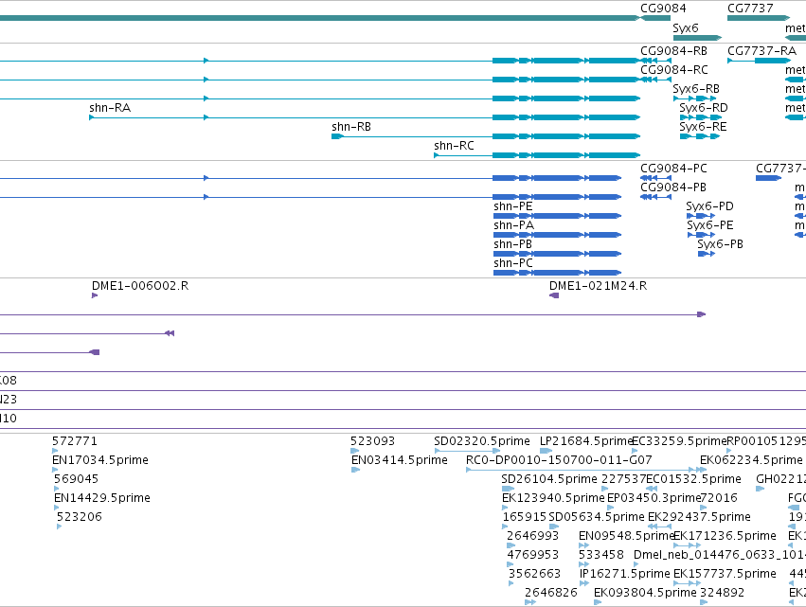Click the Syx6 gene label
The image size is (806, 607).
pyautogui.click(x=686, y=28)
